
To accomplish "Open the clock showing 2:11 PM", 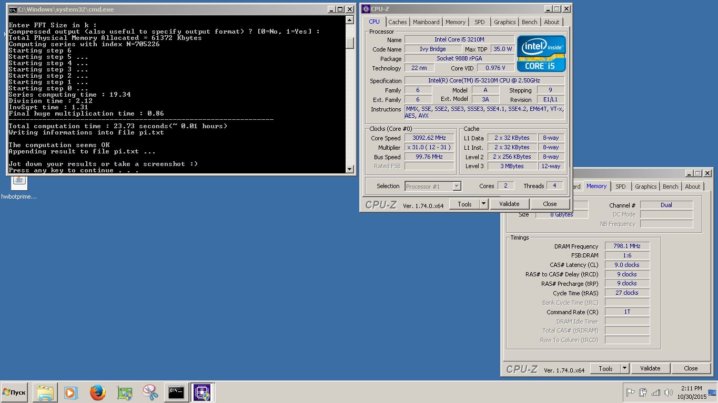I will pyautogui.click(x=691, y=392).
